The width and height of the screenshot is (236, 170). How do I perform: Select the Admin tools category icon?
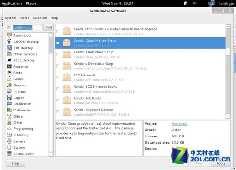point(9,35)
